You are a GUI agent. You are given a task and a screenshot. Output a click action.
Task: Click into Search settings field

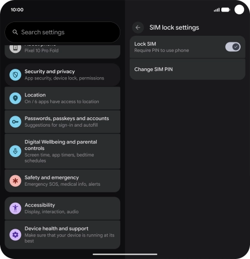pos(62,33)
